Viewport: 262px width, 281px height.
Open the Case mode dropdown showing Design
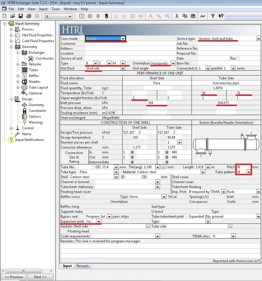tap(123, 39)
